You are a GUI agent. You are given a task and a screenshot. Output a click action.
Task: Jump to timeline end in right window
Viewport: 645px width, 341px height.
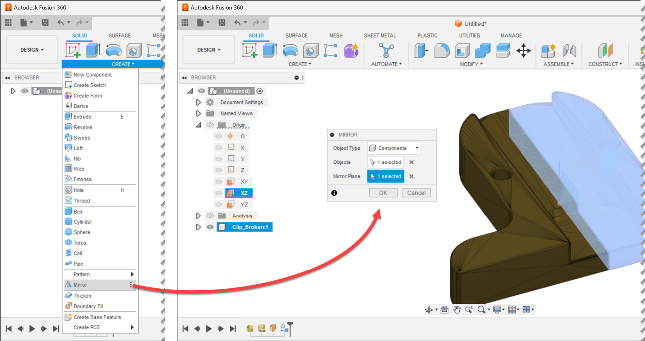[x=233, y=328]
